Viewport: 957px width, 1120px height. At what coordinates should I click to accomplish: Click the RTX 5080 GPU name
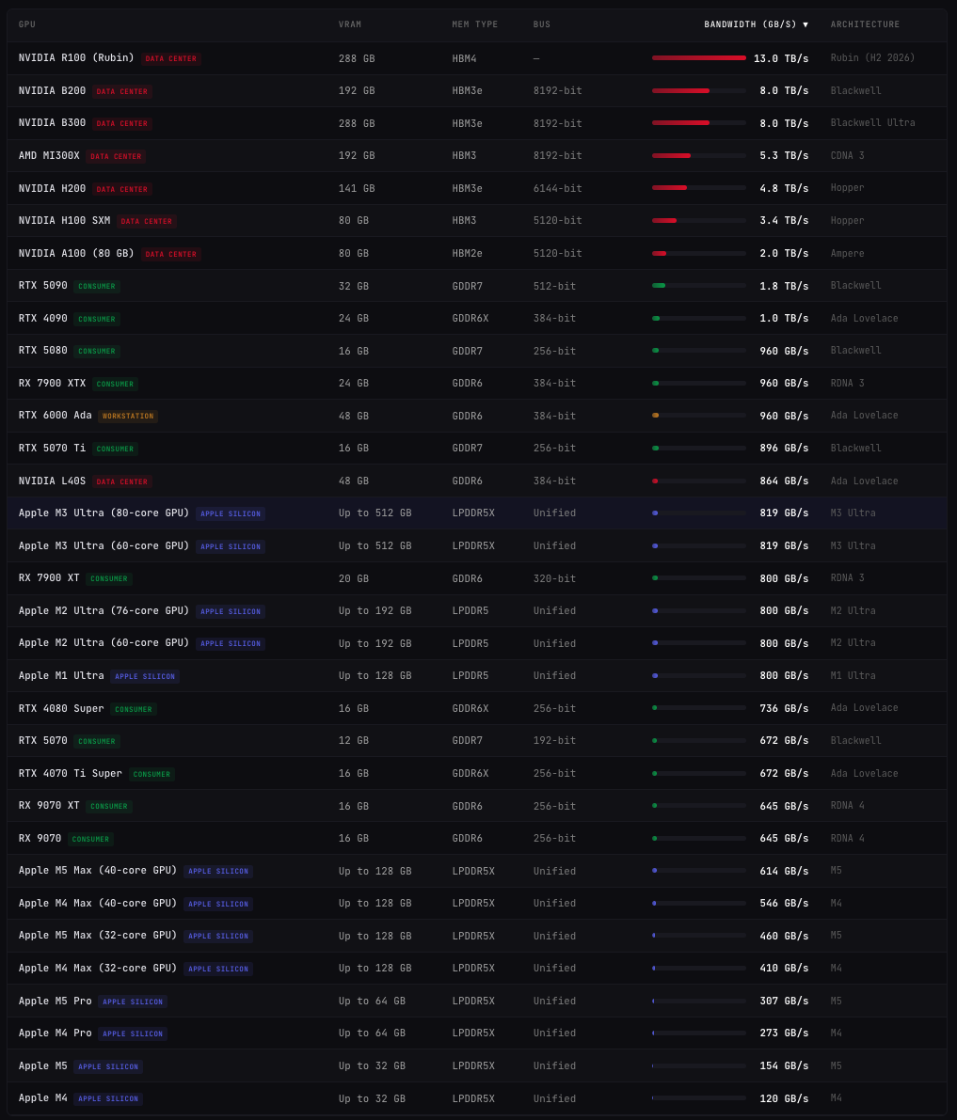click(x=43, y=351)
